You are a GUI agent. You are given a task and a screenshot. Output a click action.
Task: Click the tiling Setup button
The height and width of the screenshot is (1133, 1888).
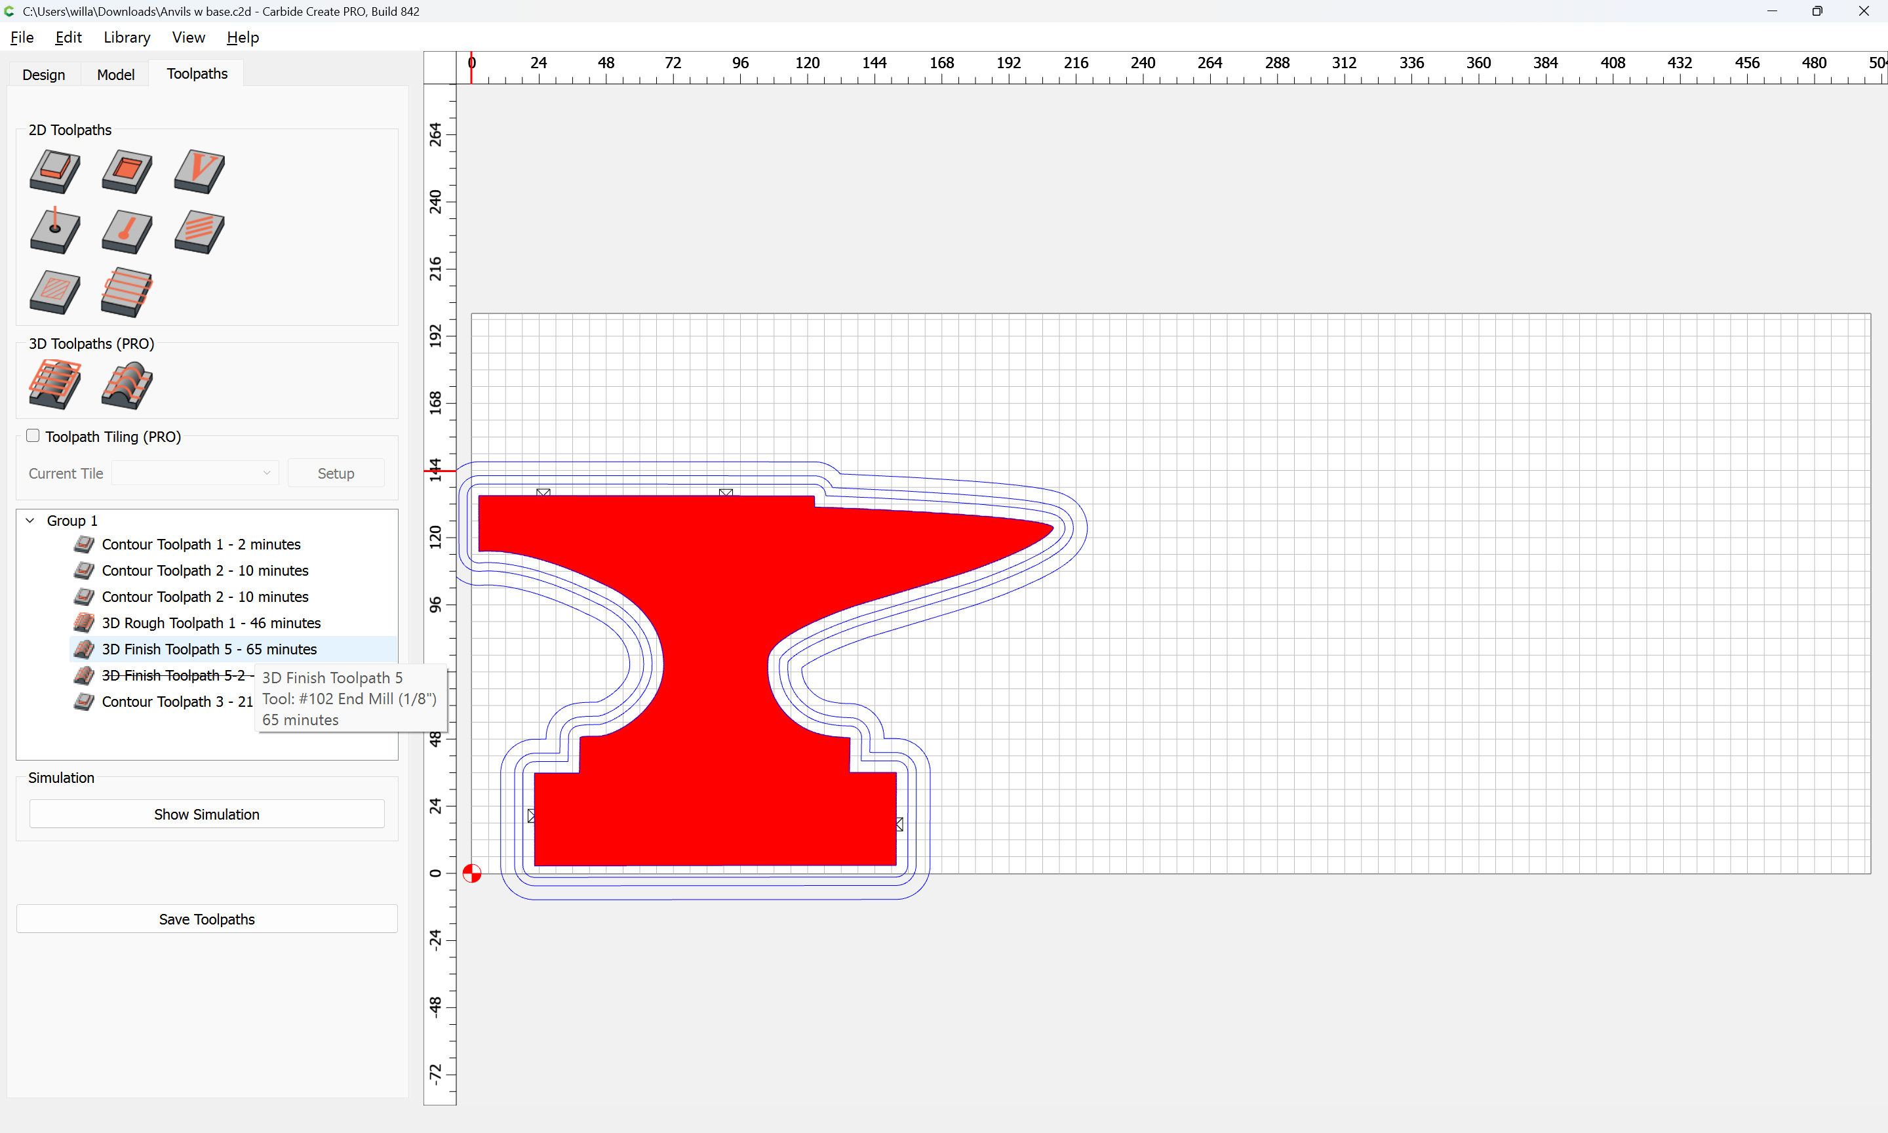click(336, 473)
